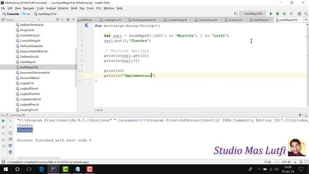The height and width of the screenshot is (174, 309).
Task: Open Project panel settings gear
Action: [68, 19]
